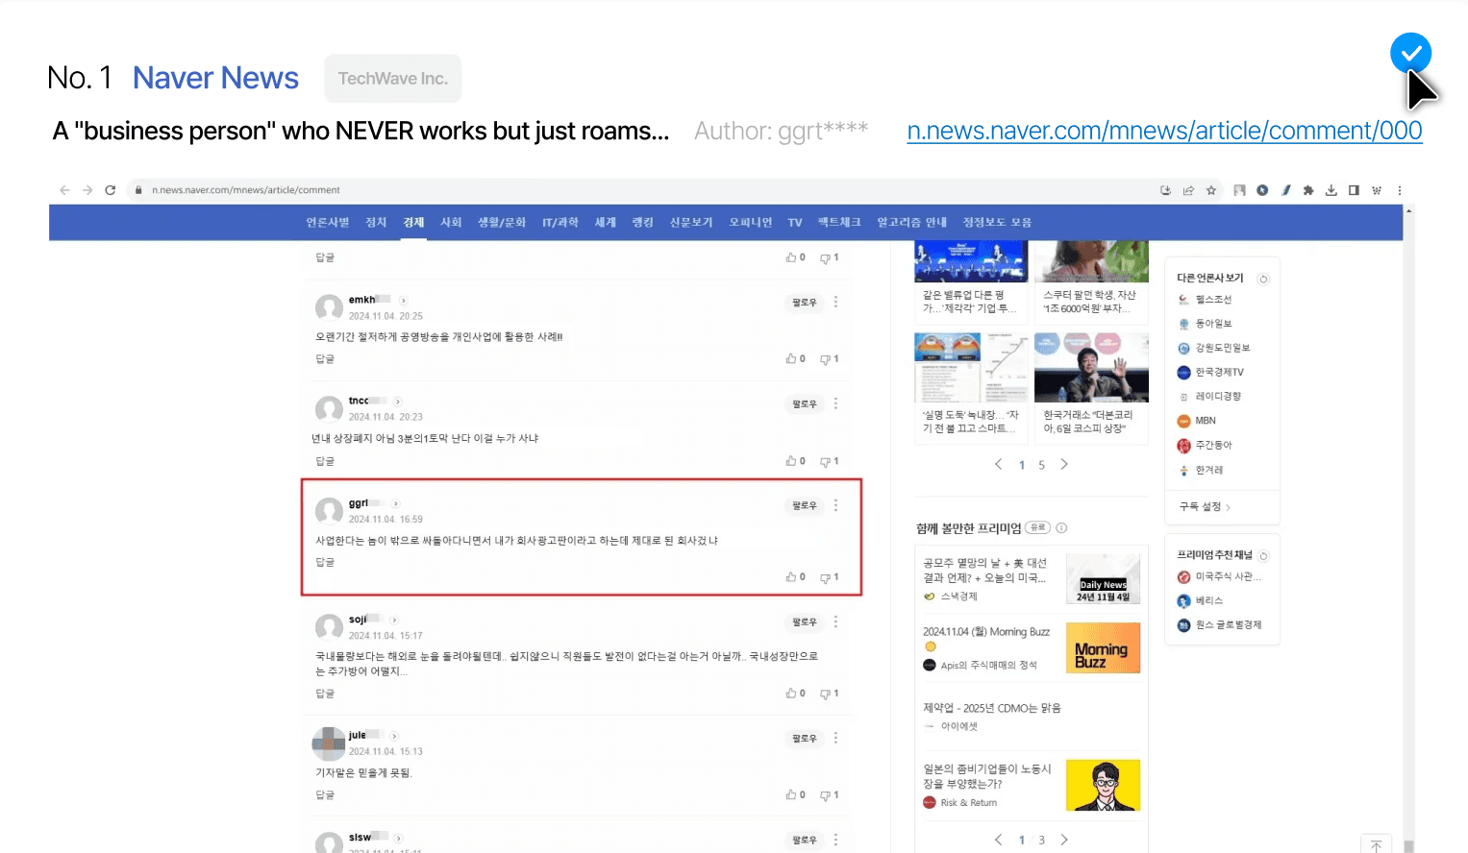Click the browser forward arrow
1468x853 pixels.
click(x=87, y=190)
